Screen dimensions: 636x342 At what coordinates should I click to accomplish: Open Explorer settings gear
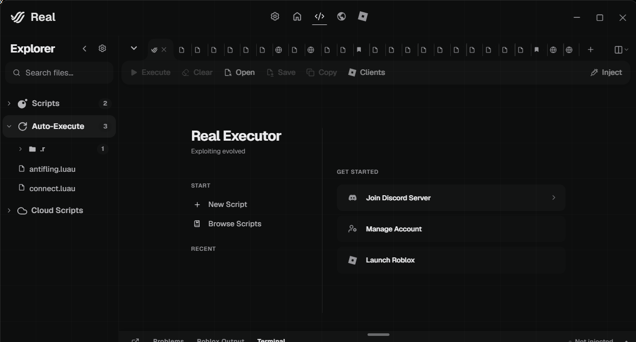point(102,48)
